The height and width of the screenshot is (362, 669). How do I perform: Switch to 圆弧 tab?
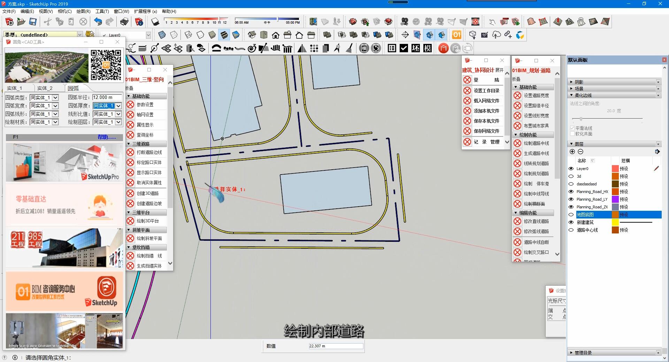click(x=73, y=88)
